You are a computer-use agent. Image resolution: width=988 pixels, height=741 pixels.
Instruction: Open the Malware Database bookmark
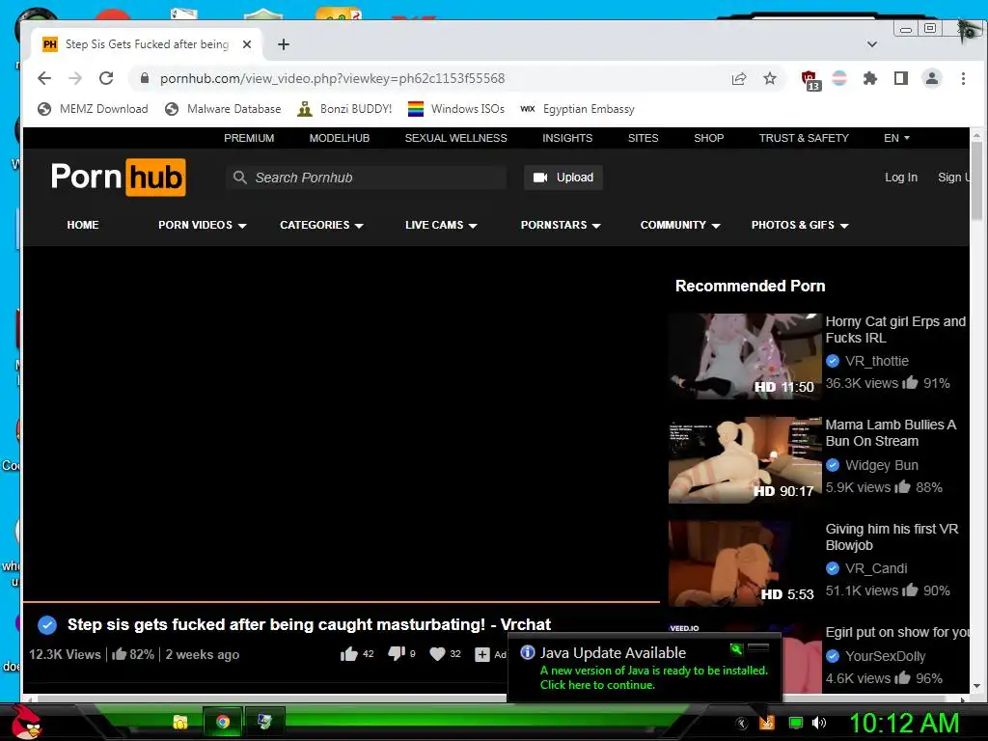pos(223,109)
